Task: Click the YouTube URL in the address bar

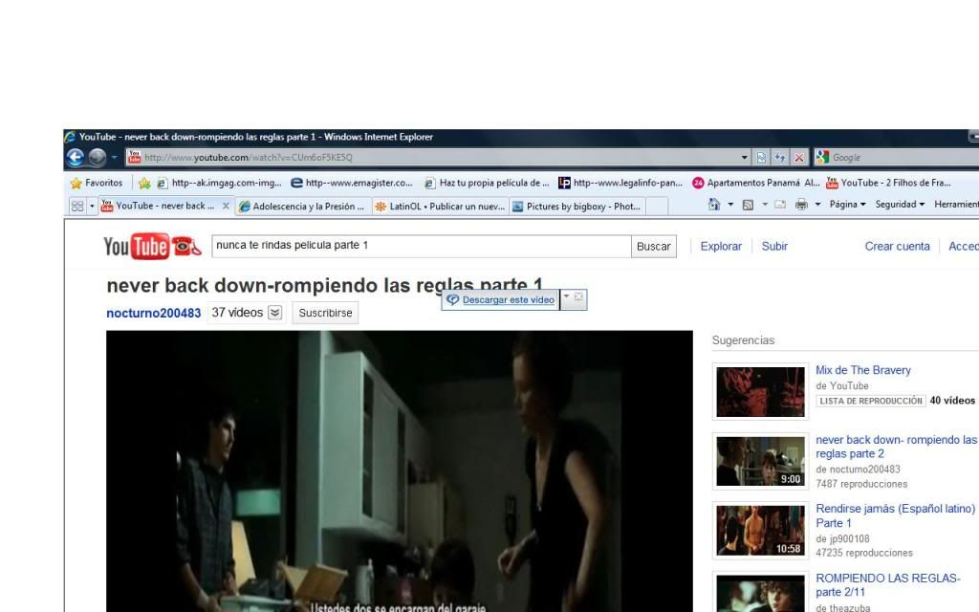Action: click(x=249, y=158)
